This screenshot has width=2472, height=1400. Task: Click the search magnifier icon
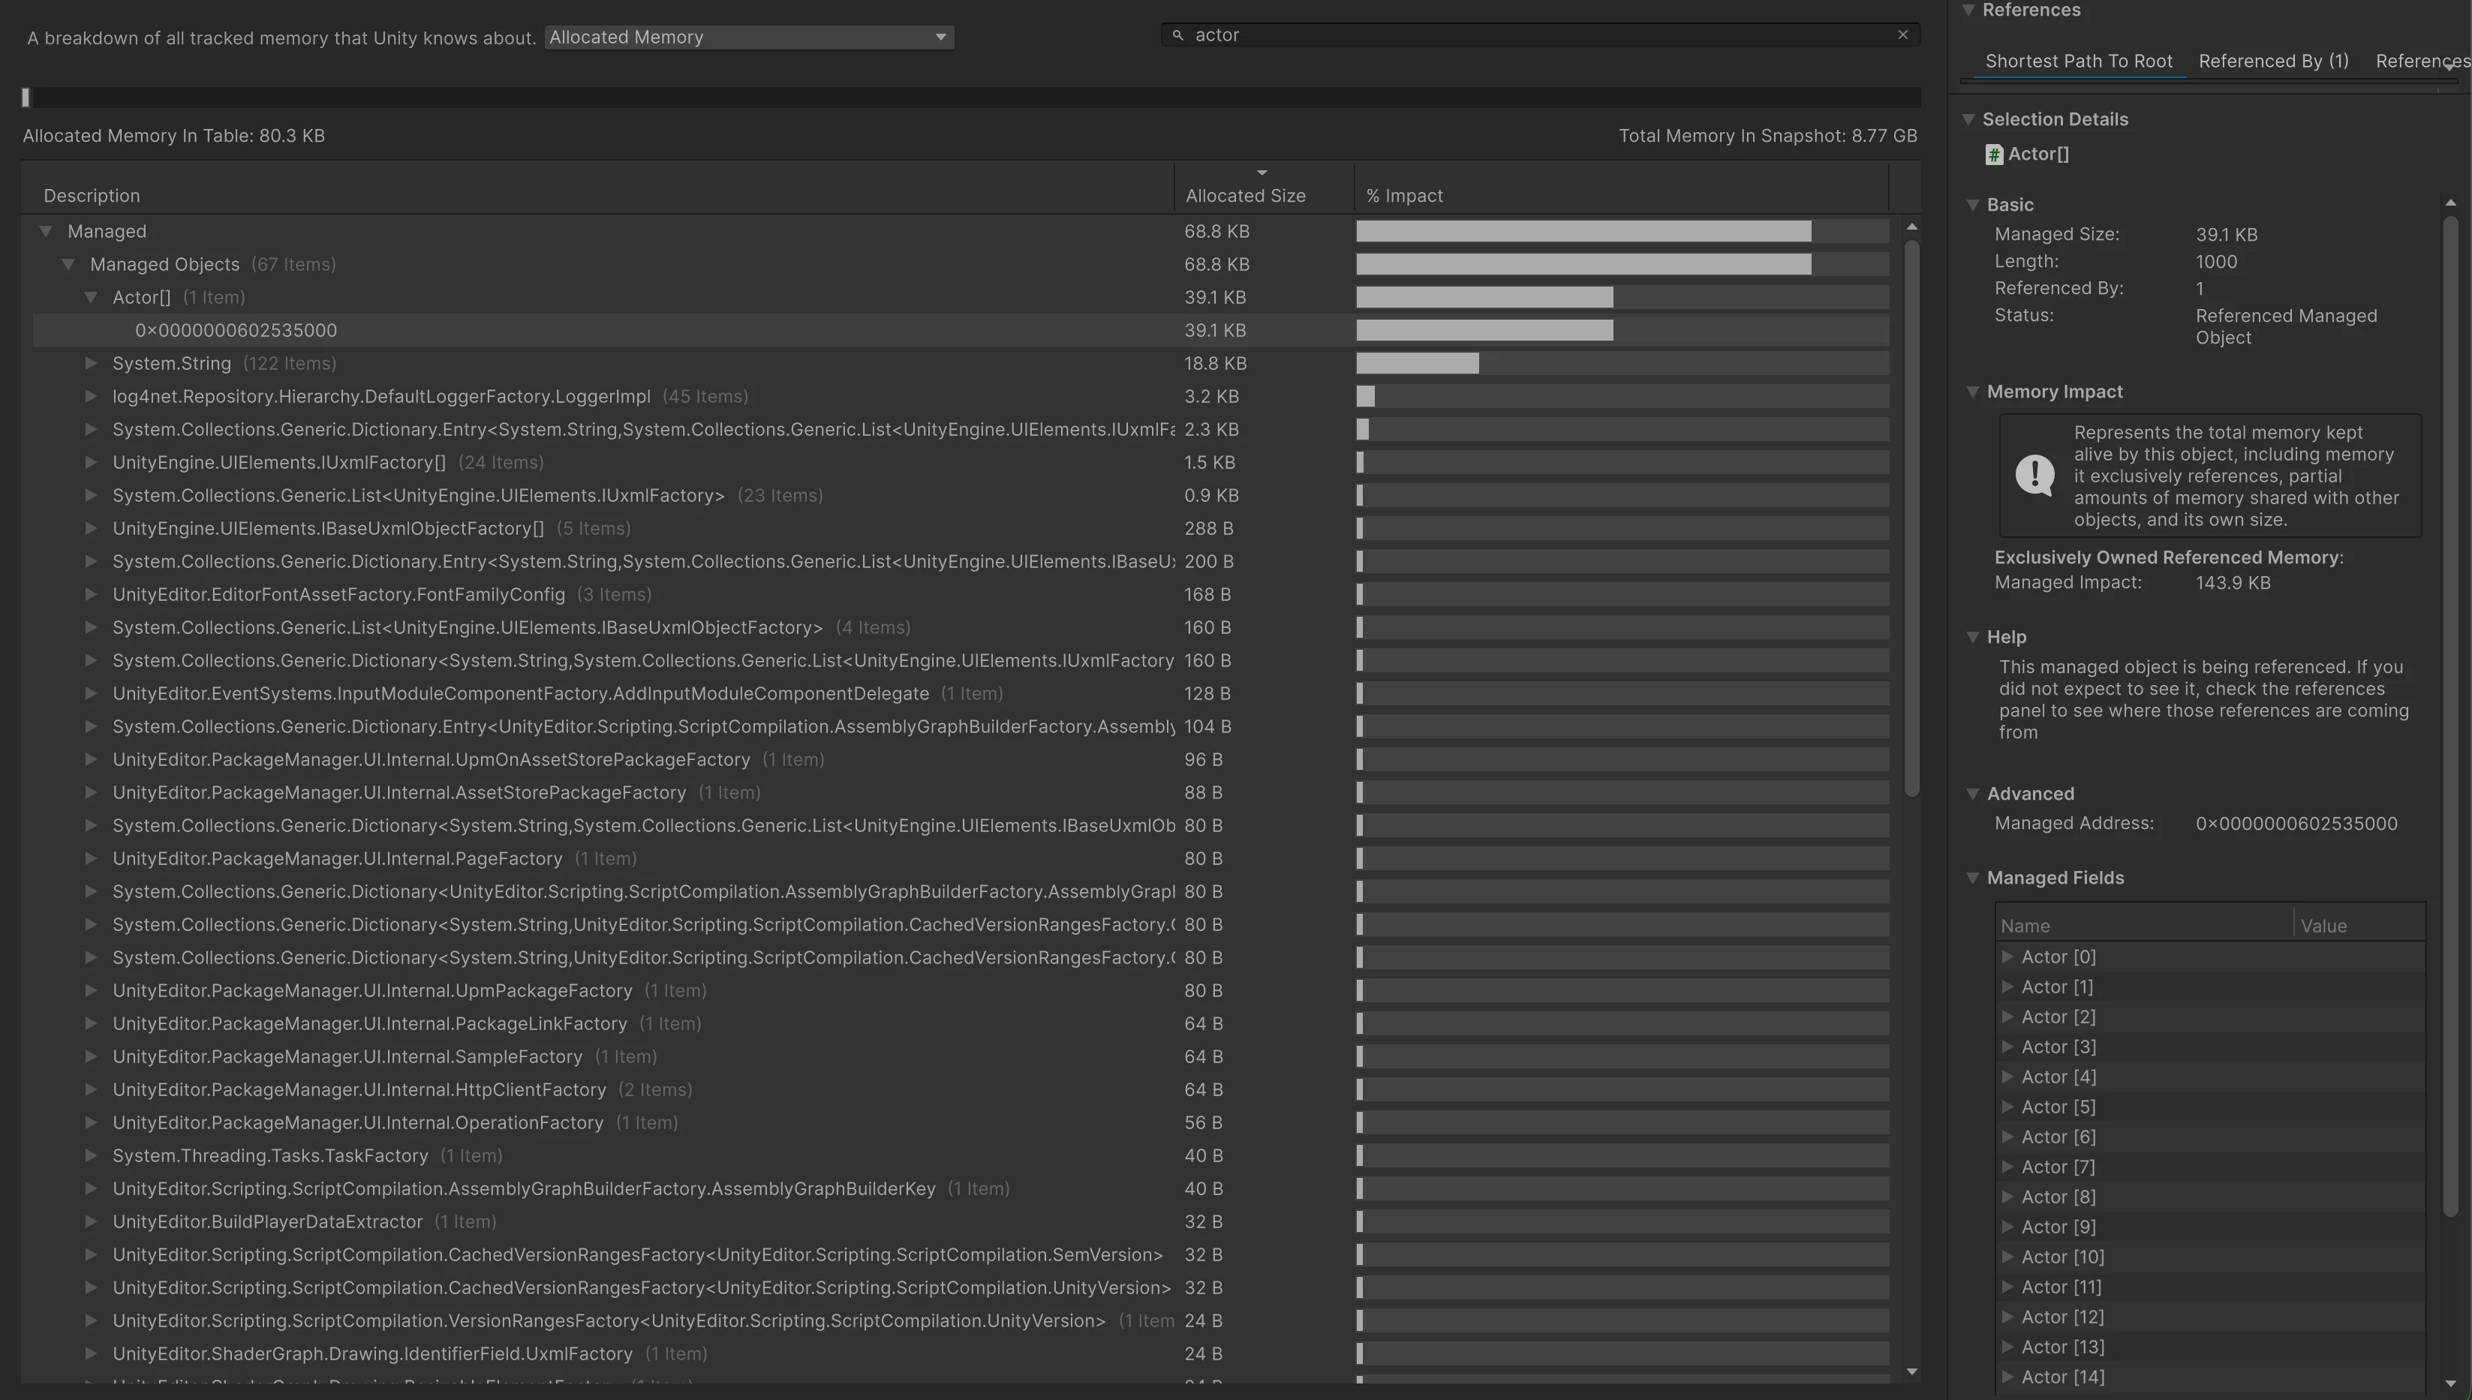point(1177,35)
